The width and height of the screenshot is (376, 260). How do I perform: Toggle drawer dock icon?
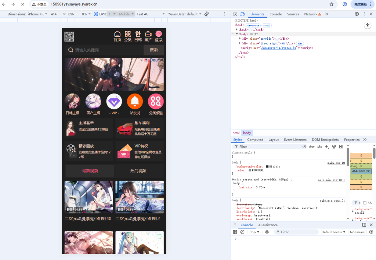(364, 225)
